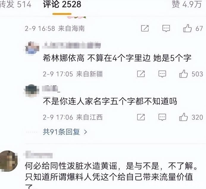Open blurred avatar of 希林娜依高 commenter
This screenshot has height=189, width=206.
(x=32, y=48)
